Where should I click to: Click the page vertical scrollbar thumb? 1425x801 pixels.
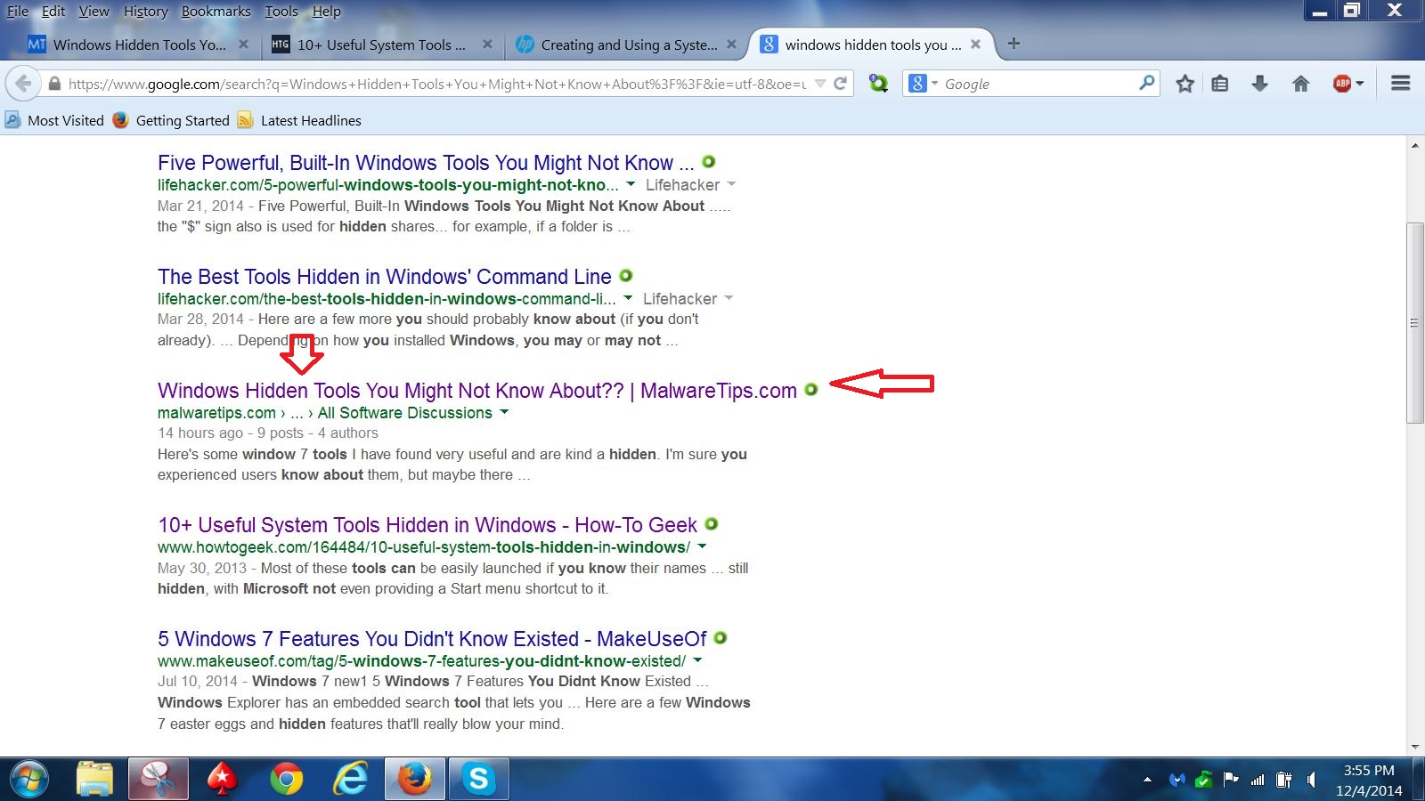(x=1415, y=323)
